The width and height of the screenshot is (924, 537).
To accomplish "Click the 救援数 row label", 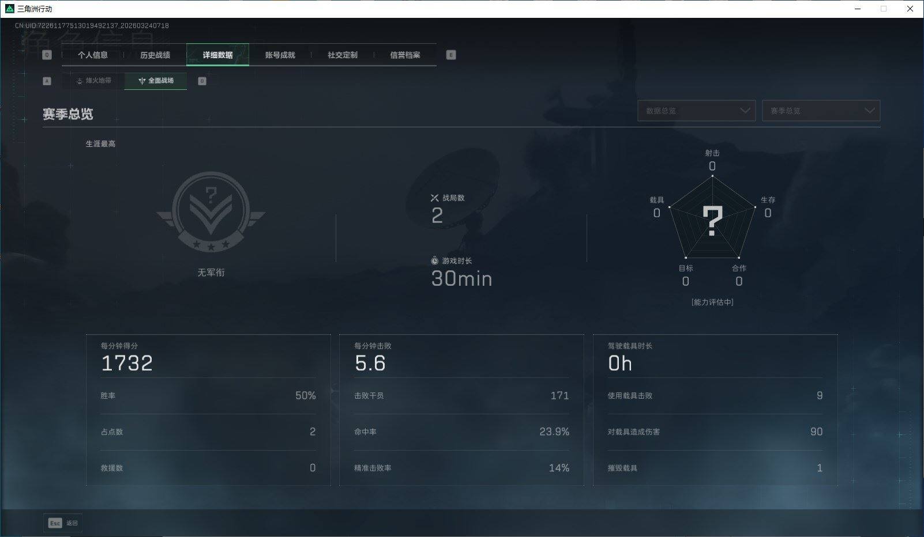I will (x=112, y=468).
